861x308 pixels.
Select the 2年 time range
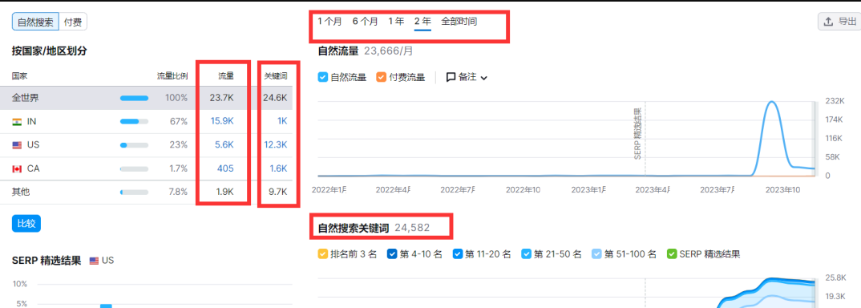(x=422, y=22)
